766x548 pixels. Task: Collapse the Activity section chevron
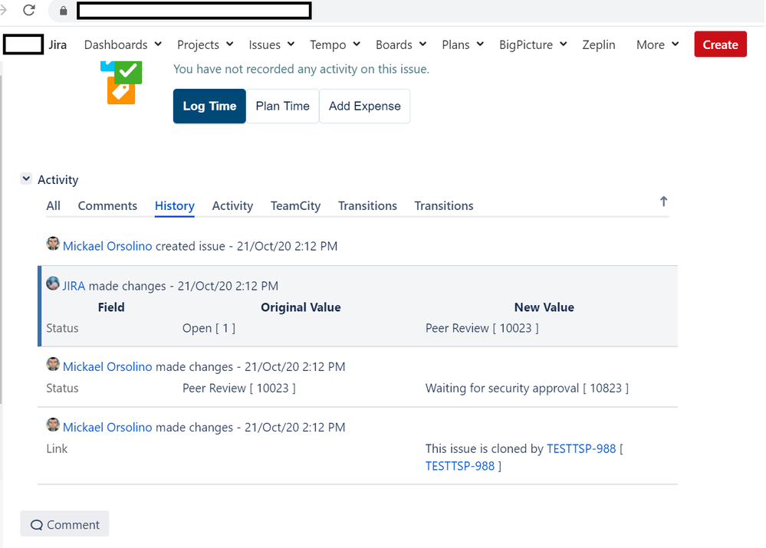[x=26, y=179]
